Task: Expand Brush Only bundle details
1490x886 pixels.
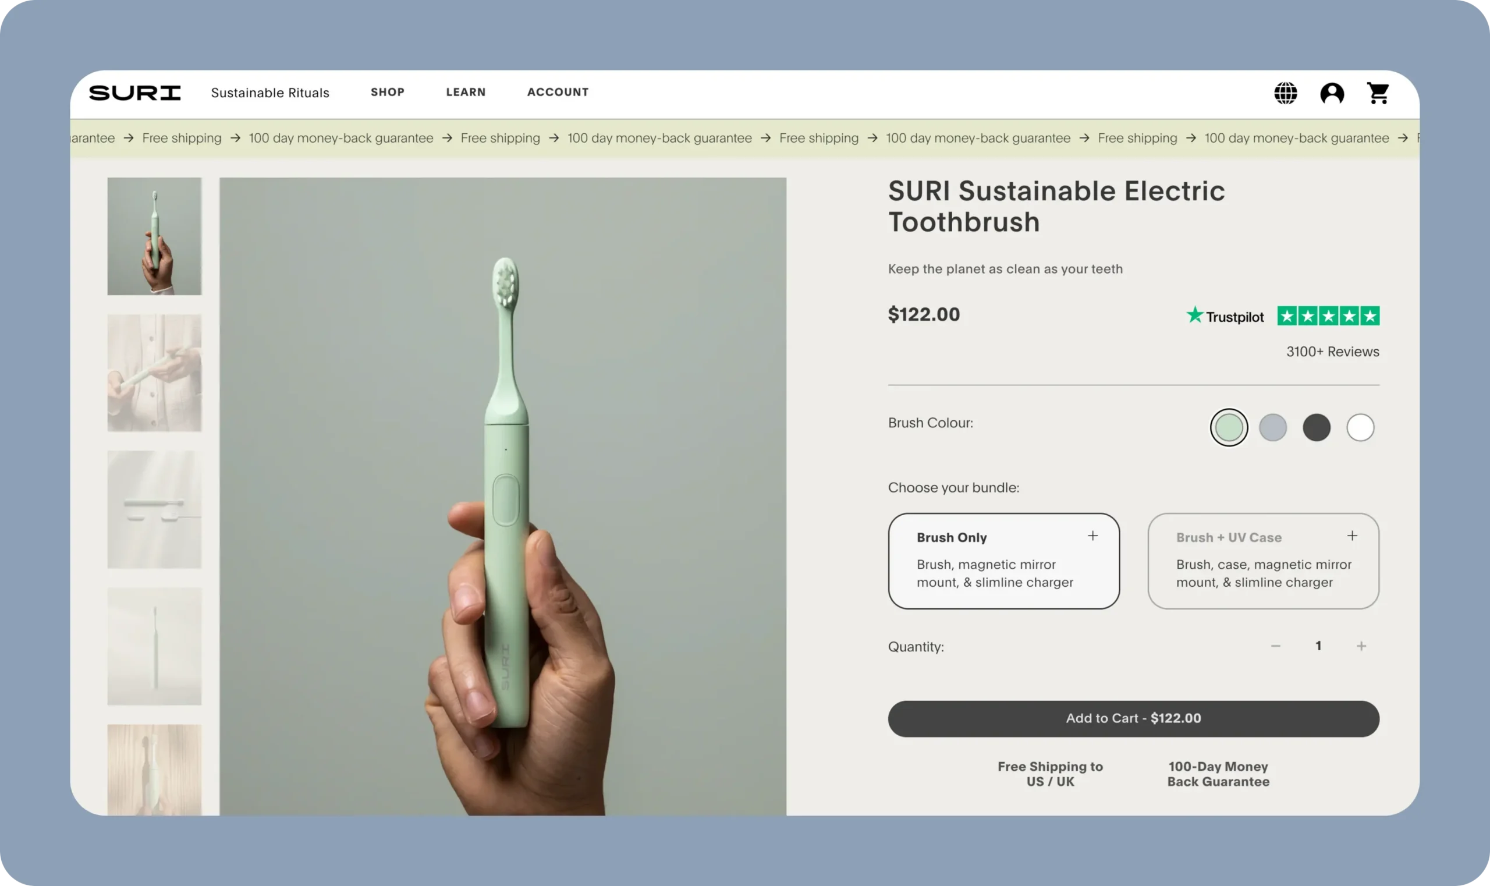Action: pos(1092,536)
